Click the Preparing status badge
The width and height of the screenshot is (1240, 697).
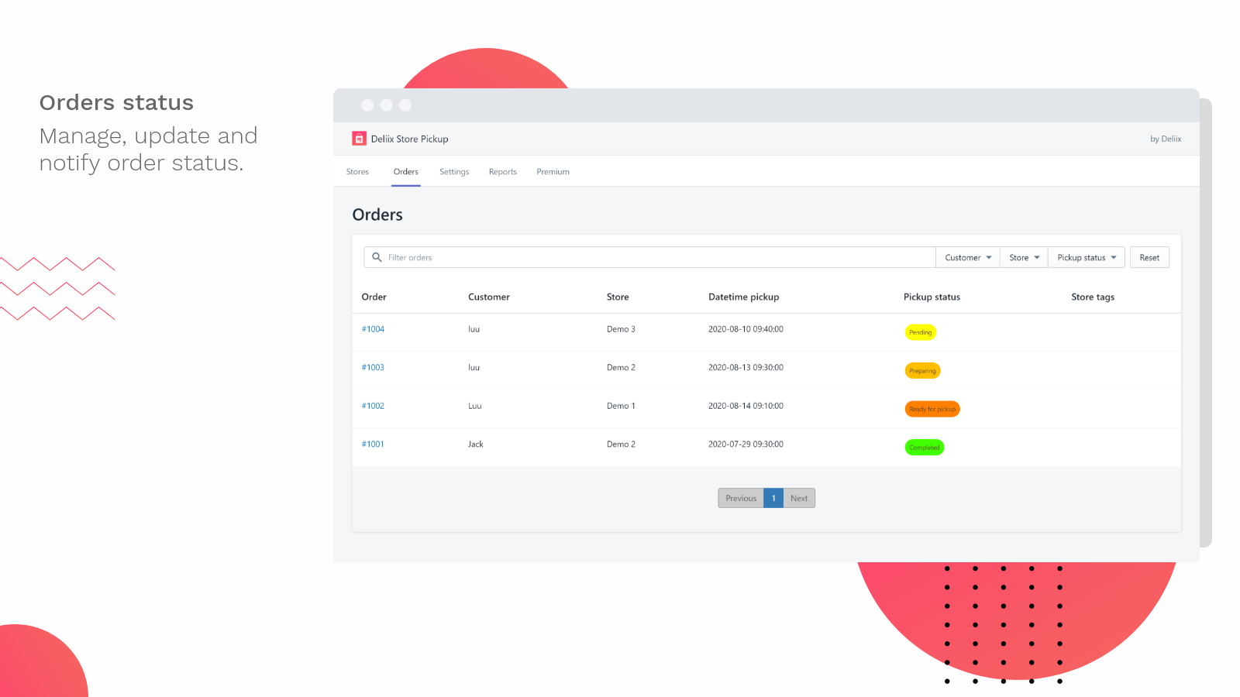point(922,371)
